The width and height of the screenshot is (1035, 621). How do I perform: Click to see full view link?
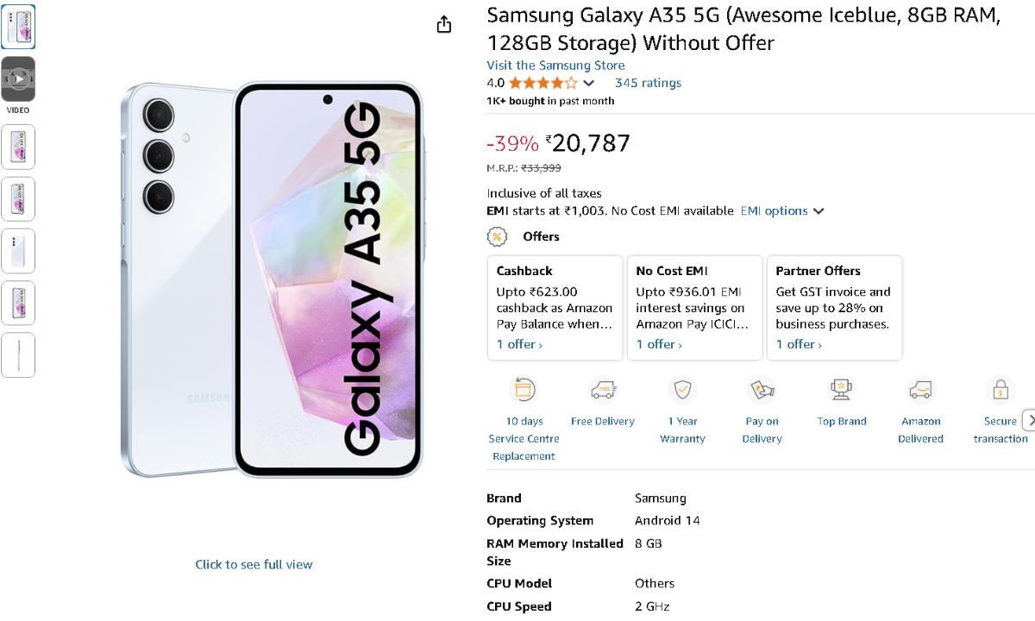click(x=254, y=565)
